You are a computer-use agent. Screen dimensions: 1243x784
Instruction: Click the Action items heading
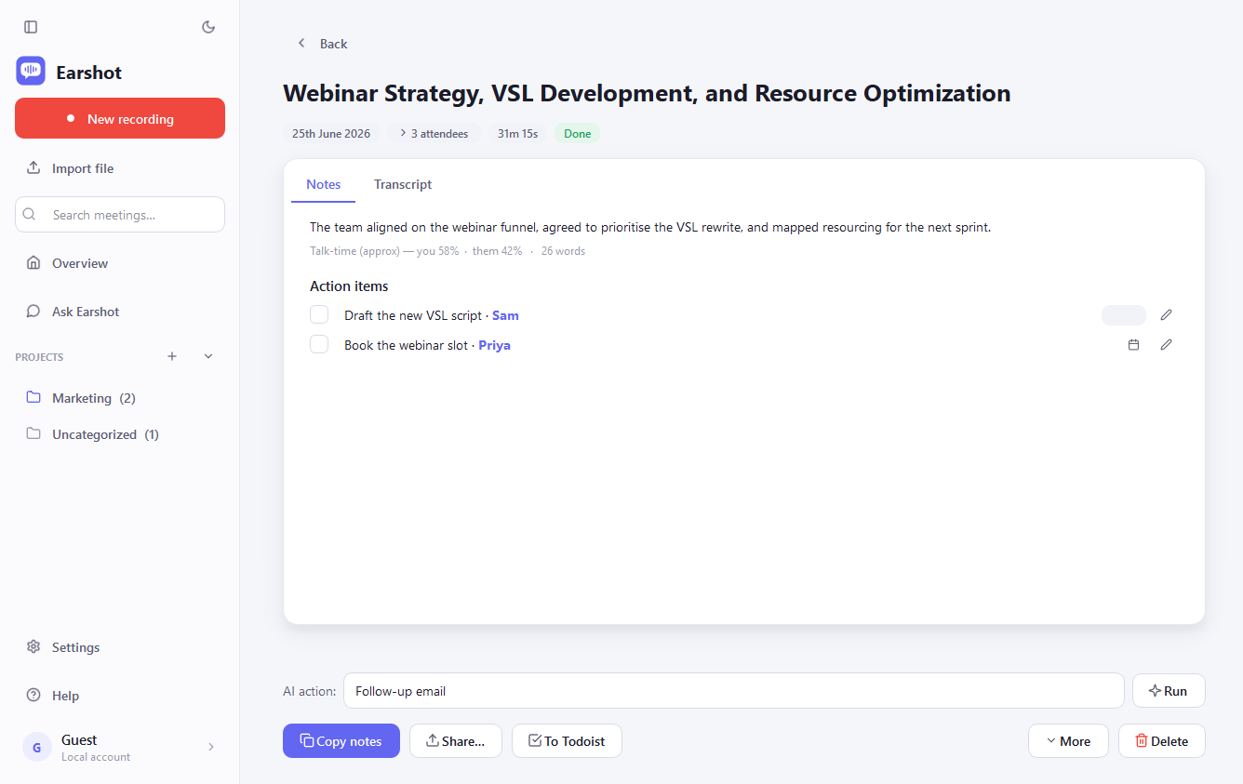click(349, 286)
